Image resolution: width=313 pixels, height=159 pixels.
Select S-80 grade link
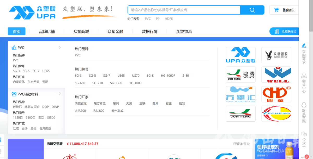point(185,76)
